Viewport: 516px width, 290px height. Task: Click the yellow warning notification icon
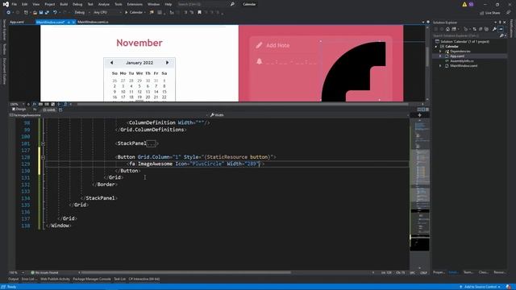464,4
